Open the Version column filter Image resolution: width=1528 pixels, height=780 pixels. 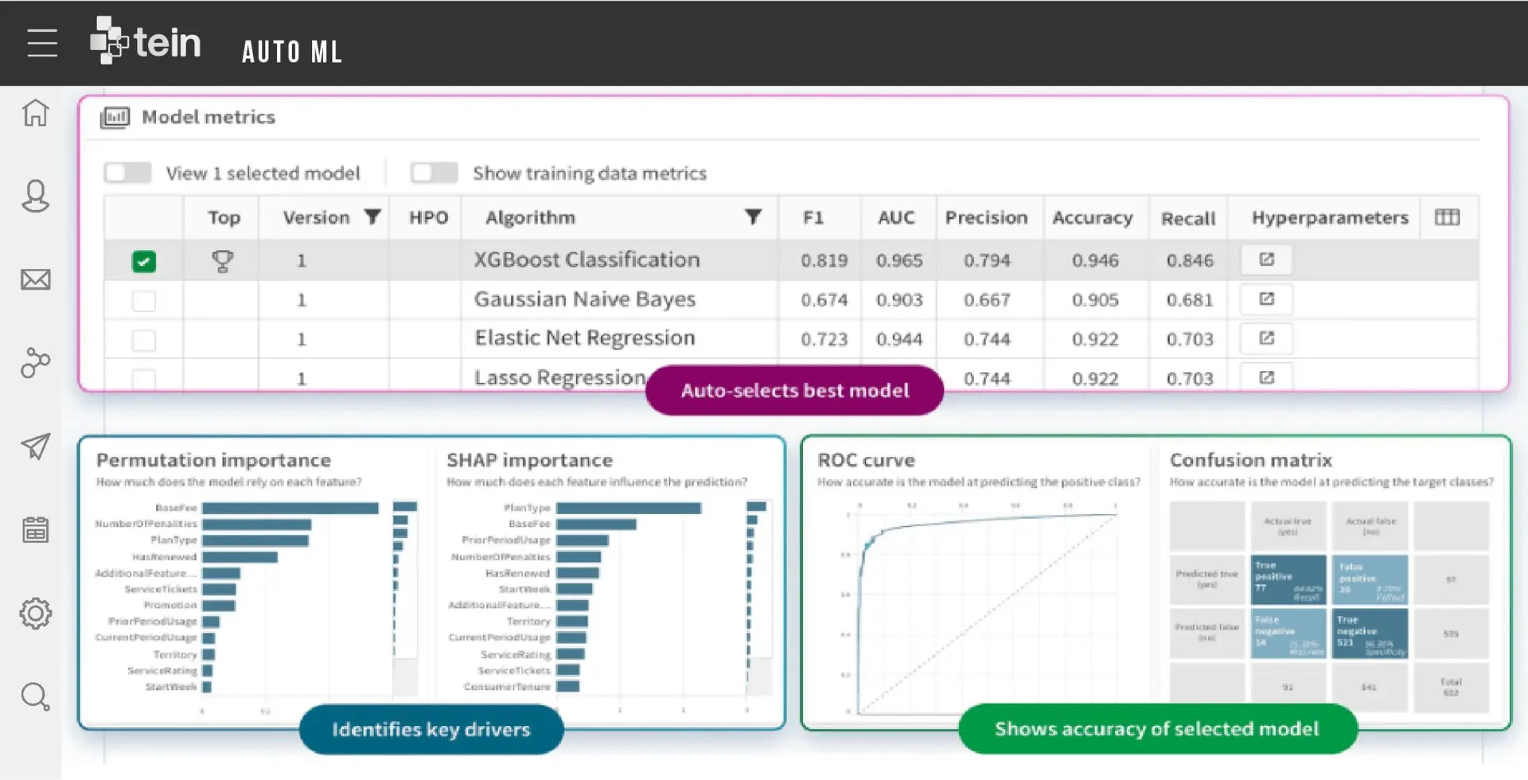tap(372, 216)
